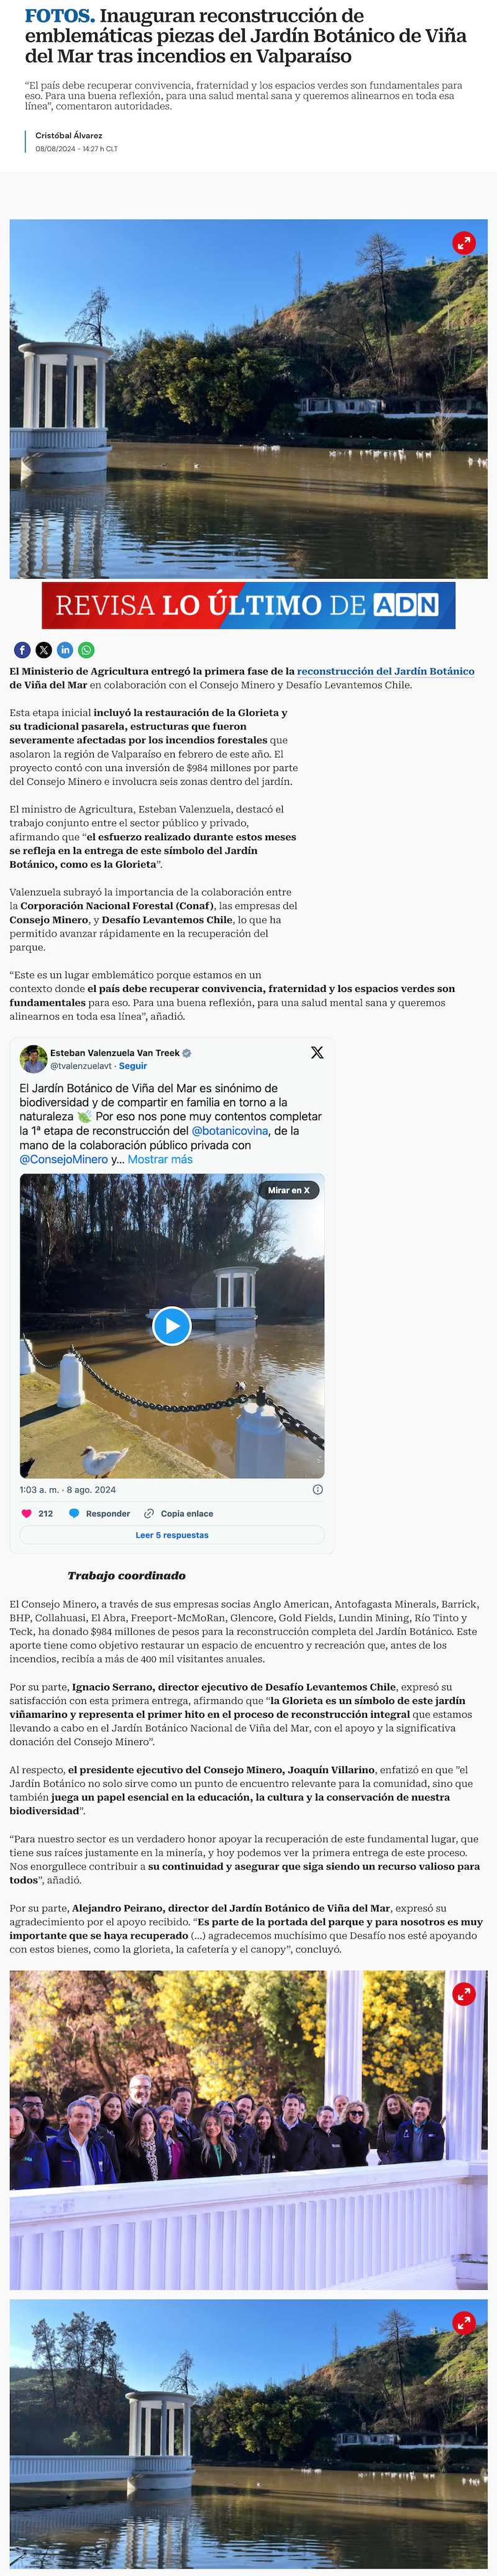Click the X logo in embedded tweet
This screenshot has height=2576, width=497.
click(316, 1052)
